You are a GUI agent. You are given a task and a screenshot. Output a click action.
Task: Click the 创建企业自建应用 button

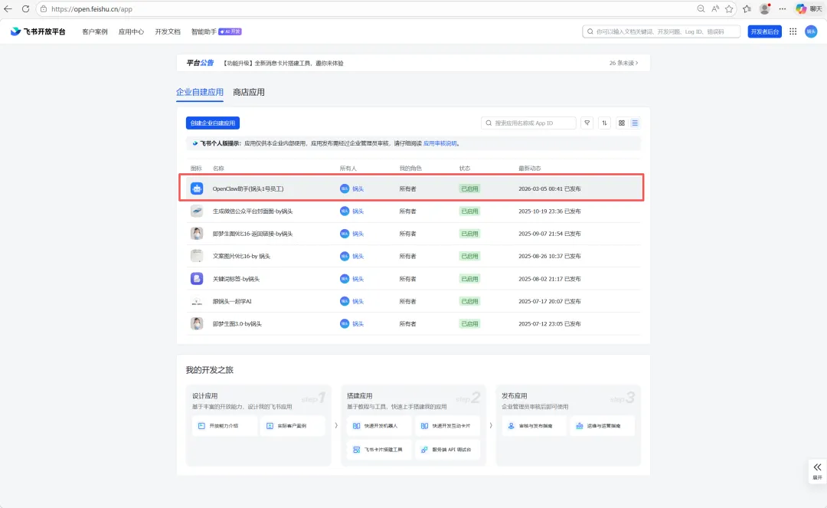(x=213, y=123)
